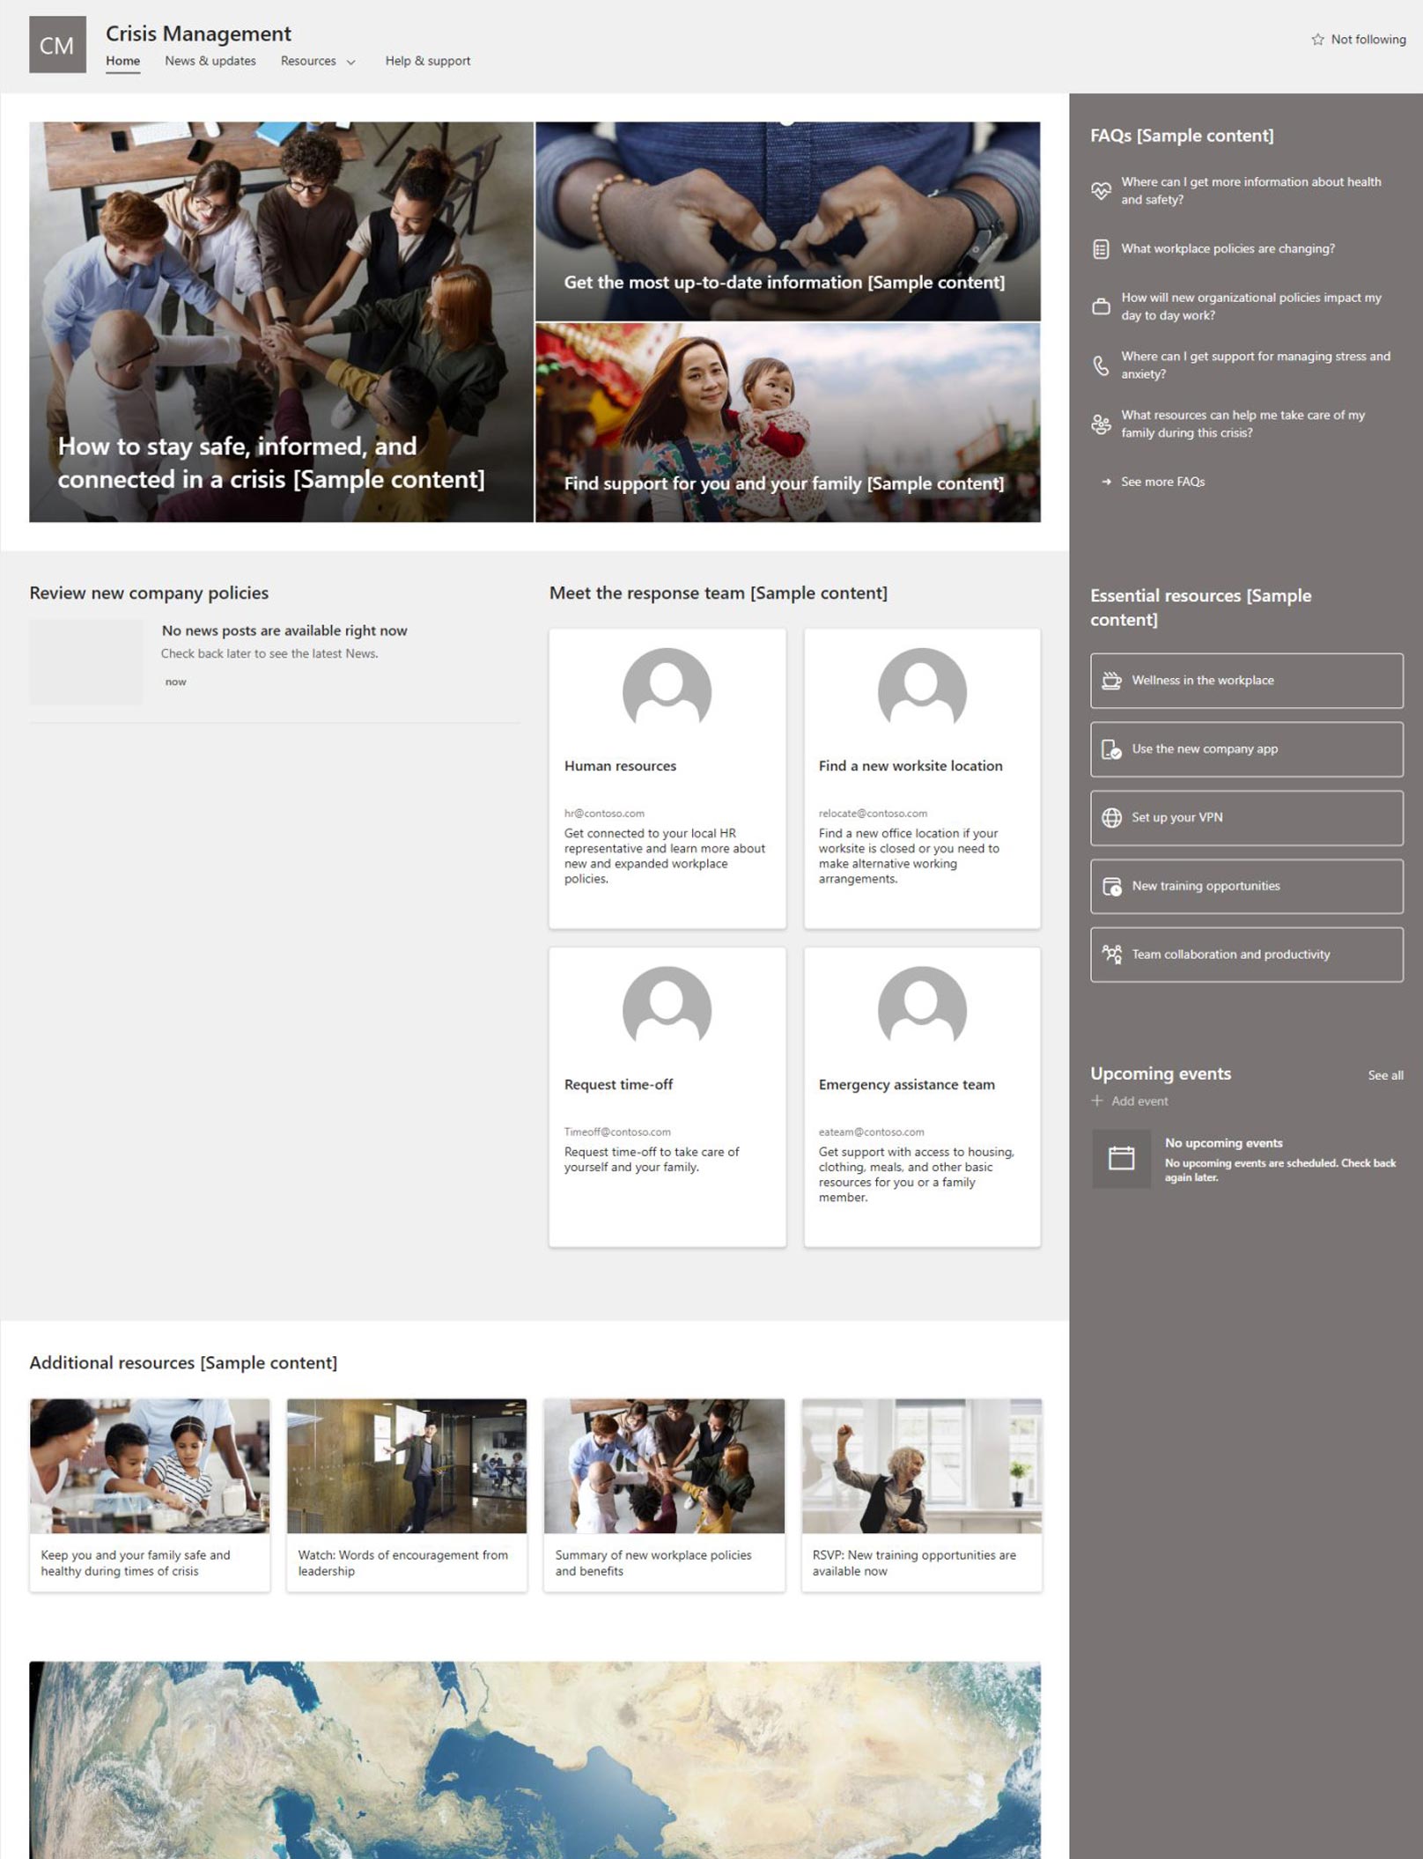Click See all in Upcoming events
The width and height of the screenshot is (1423, 1859).
tap(1385, 1075)
